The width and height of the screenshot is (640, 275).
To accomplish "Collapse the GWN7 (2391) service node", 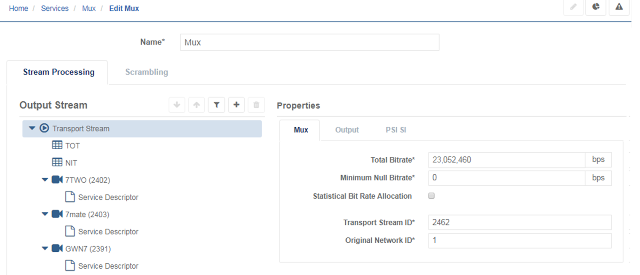I will tap(45, 248).
